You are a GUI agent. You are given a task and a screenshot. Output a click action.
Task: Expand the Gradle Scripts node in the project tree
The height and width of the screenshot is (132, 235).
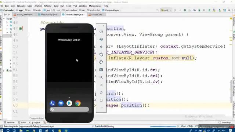tap(4, 70)
